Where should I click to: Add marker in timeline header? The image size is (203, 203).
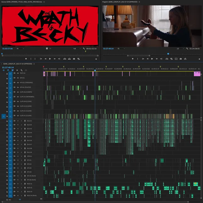[17, 70]
